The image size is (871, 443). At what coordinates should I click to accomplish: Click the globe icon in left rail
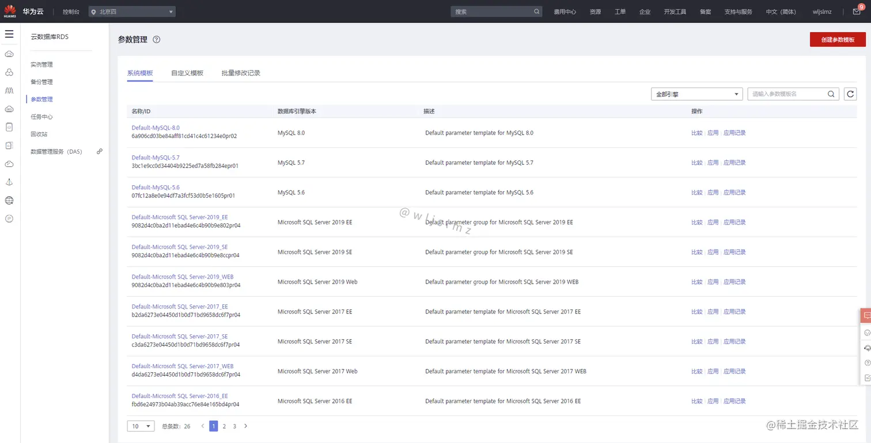(x=9, y=200)
